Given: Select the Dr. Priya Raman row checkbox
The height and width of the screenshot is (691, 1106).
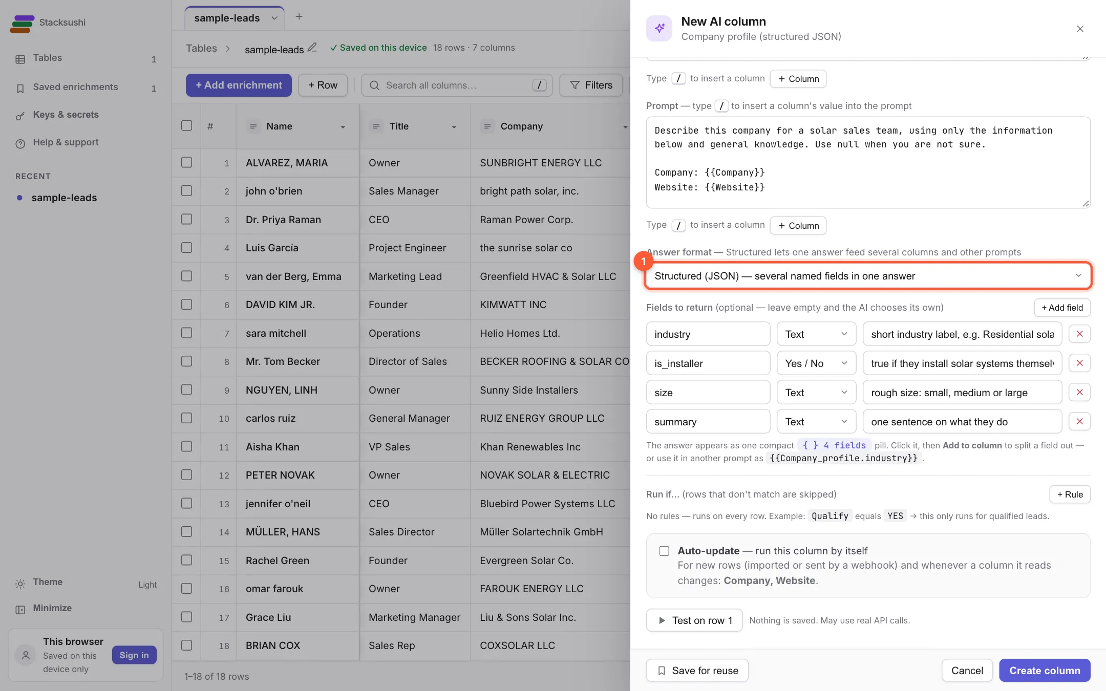Looking at the screenshot, I should click(x=186, y=219).
